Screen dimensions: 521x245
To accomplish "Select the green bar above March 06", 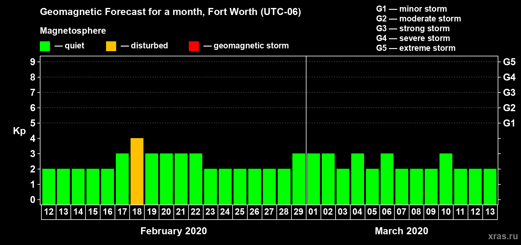I will pyautogui.click(x=387, y=179).
